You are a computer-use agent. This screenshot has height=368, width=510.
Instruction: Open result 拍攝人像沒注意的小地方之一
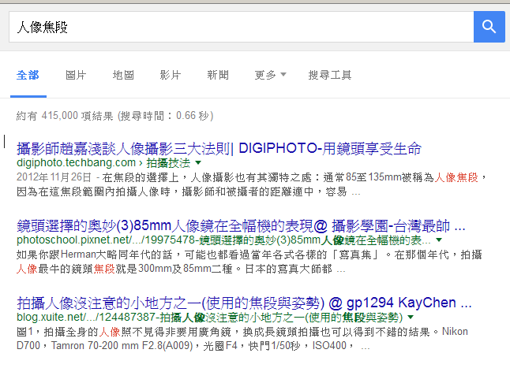[x=244, y=303]
